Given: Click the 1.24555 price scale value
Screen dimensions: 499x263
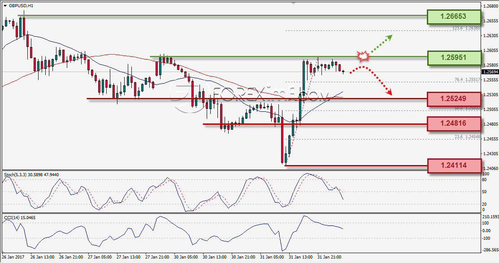Looking at the screenshot, I should coord(490,139).
